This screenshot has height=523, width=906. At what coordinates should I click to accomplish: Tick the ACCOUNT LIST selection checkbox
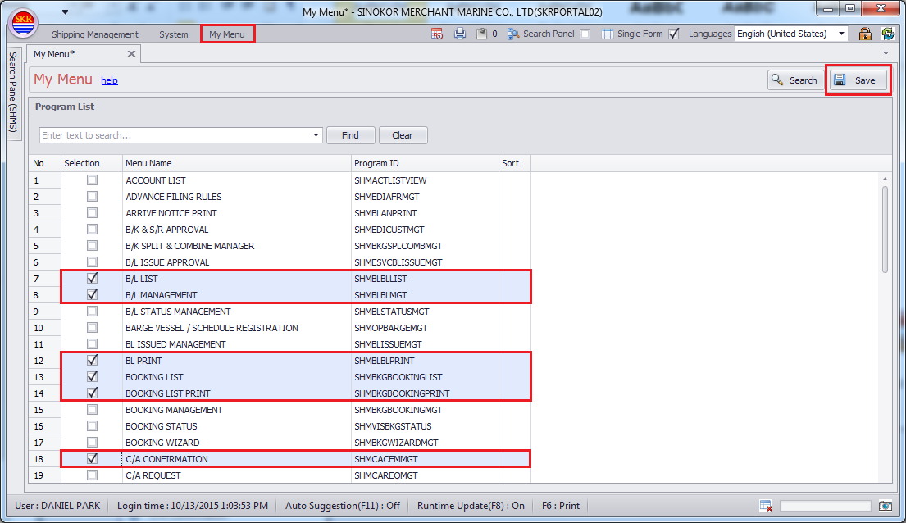[92, 180]
